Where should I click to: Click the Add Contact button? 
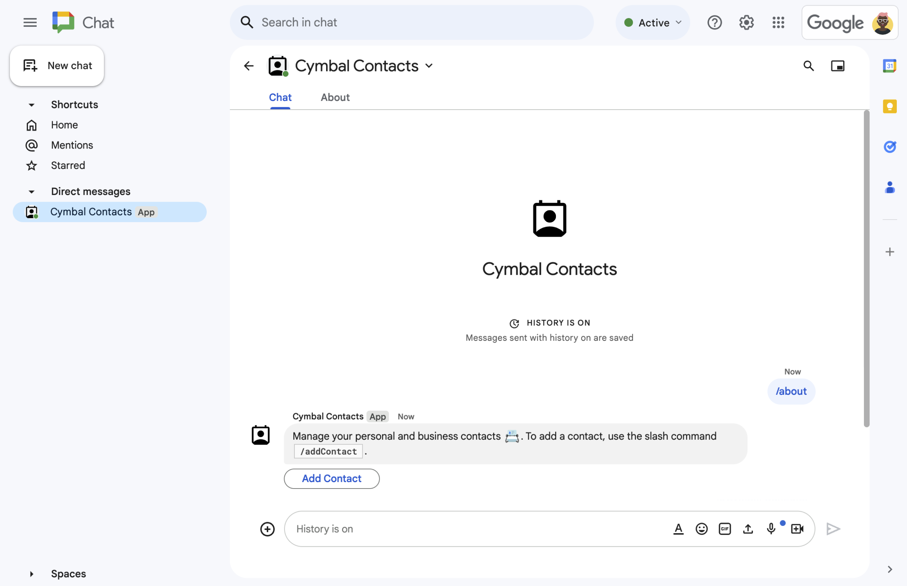(x=331, y=478)
